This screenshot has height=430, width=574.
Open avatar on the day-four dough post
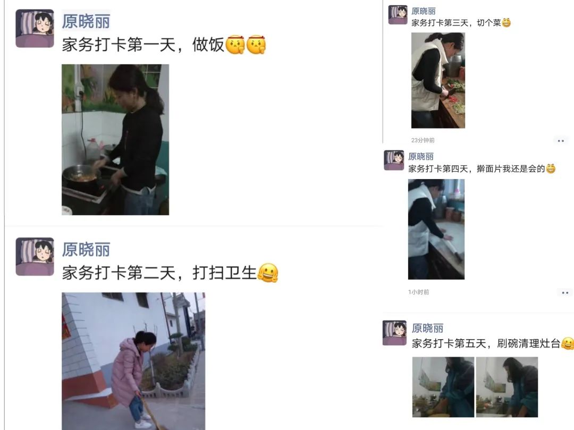394,161
